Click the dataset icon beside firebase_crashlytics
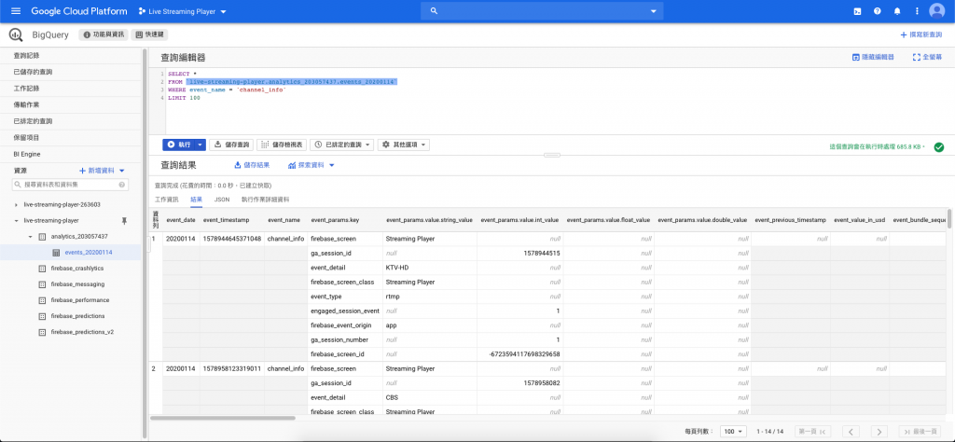Screen dimensions: 955x442 click(42, 269)
